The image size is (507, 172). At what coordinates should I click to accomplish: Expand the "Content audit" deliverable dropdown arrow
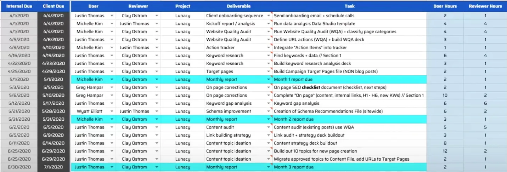[269, 127]
